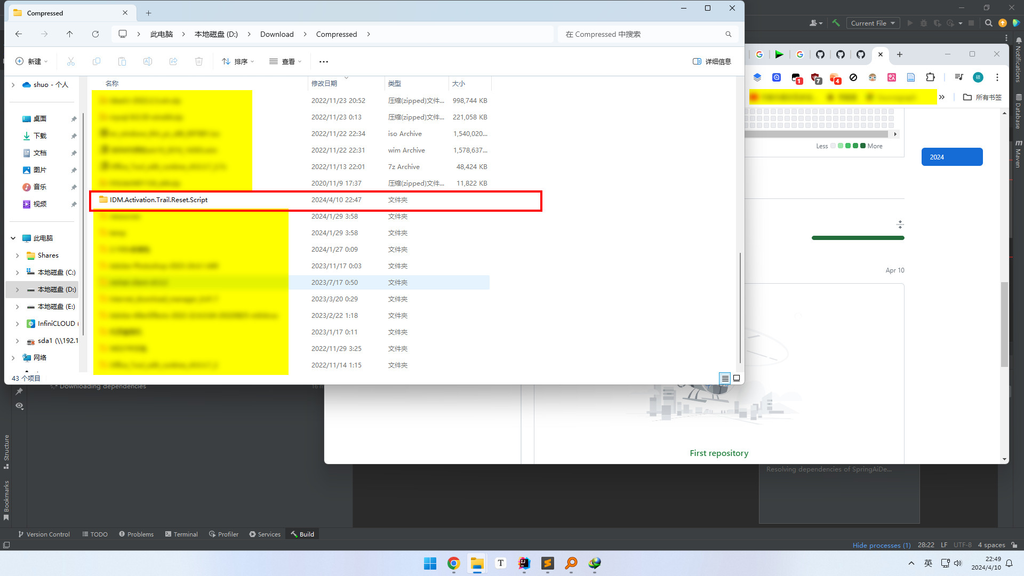Open Chrome from the taskbar
Image resolution: width=1024 pixels, height=576 pixels.
[453, 563]
